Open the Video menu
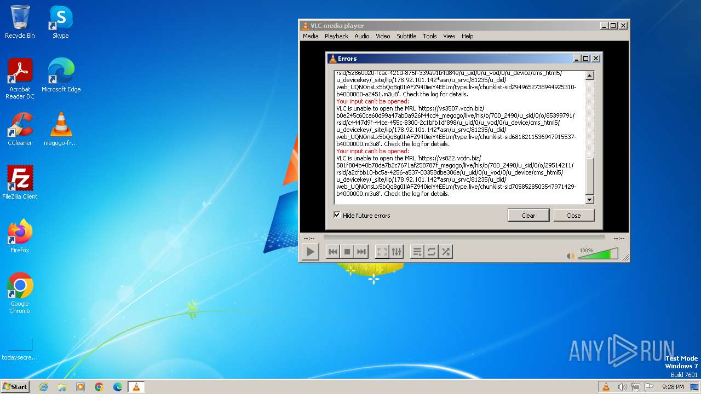This screenshot has width=701, height=394. (x=383, y=36)
